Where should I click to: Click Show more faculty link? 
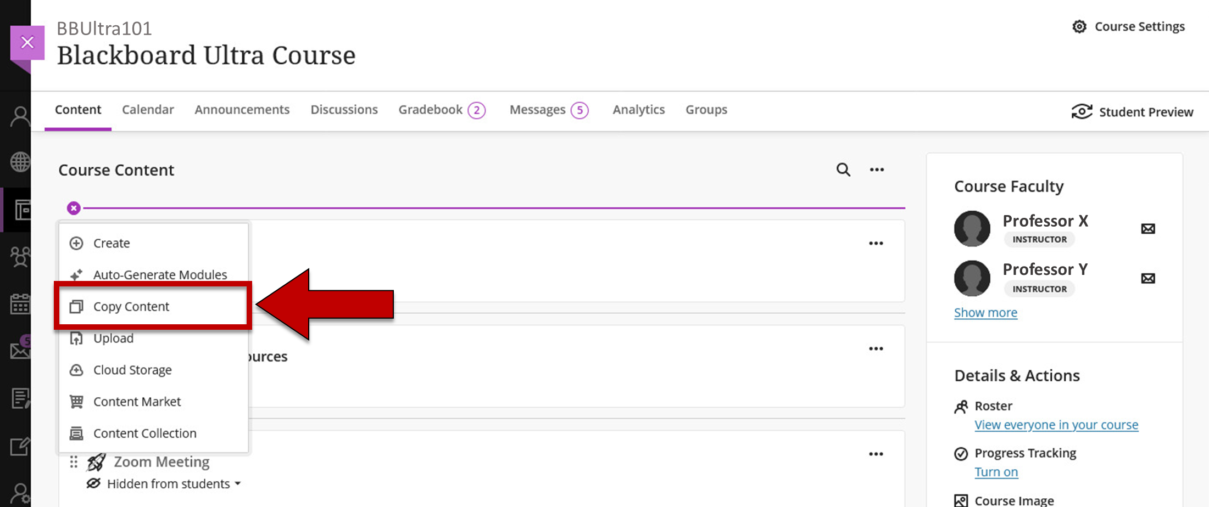[x=985, y=313]
